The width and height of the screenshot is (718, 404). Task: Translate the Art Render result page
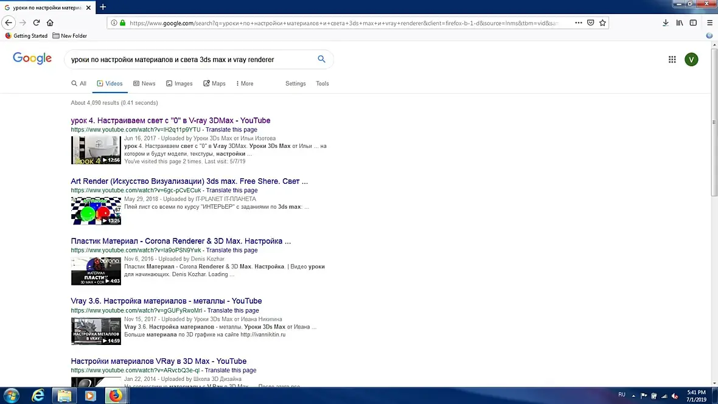tap(232, 190)
